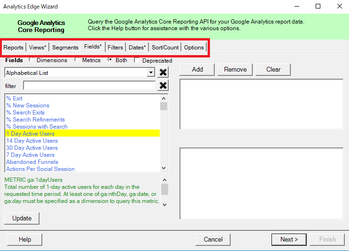
Task: Select % Sessions with Search field
Action: click(82, 127)
